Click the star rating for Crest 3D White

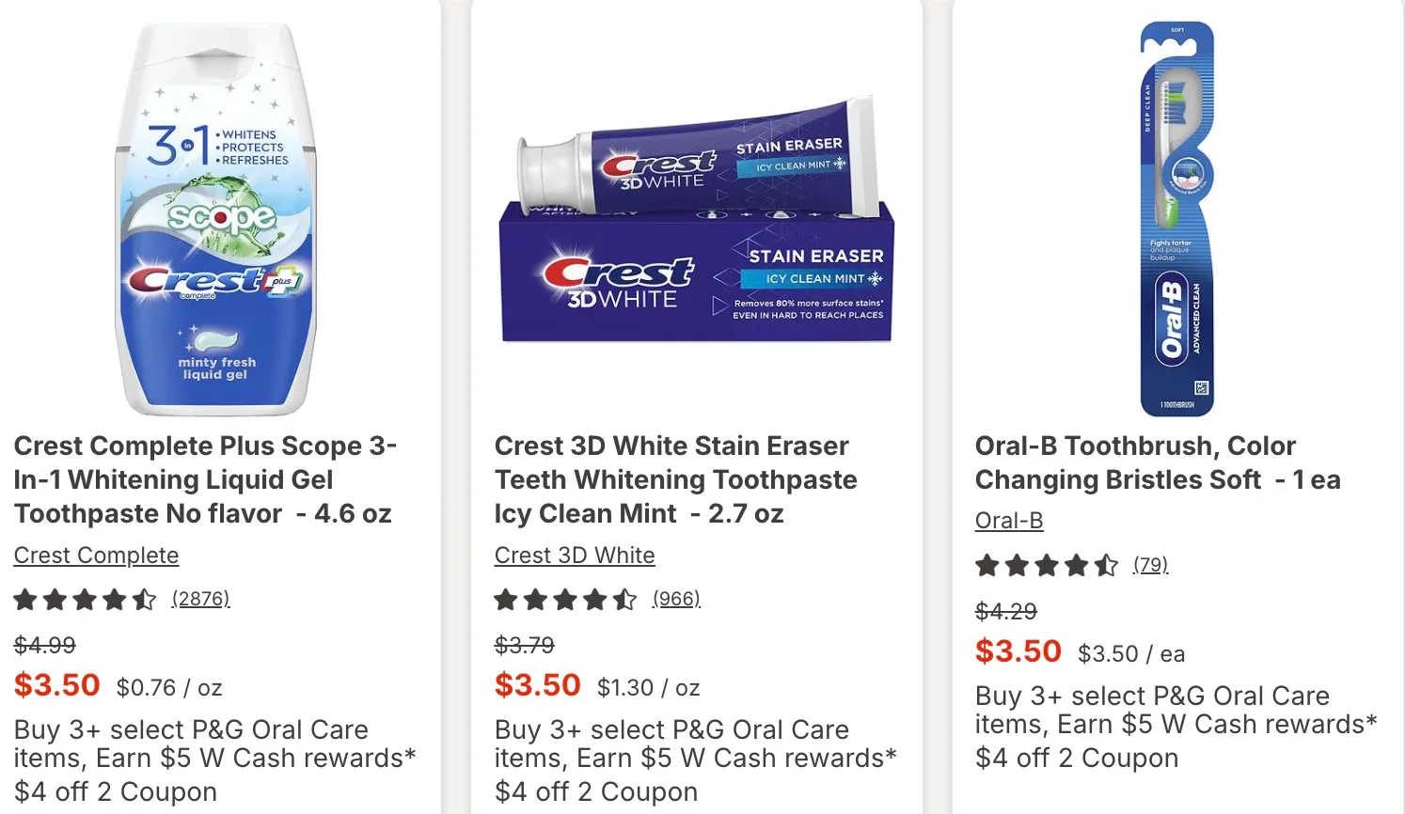click(x=565, y=600)
